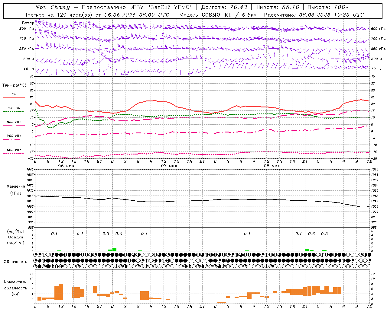387x309 pixels.
Task: Click the longitude value 76.43
Action: click(x=238, y=7)
